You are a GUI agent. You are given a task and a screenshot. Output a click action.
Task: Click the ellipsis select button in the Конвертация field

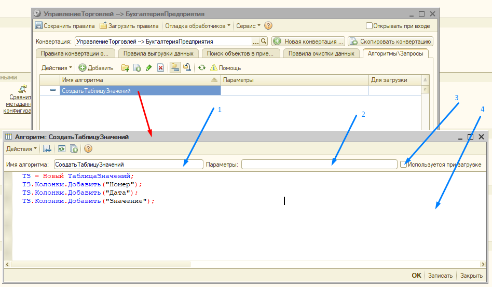(256, 41)
